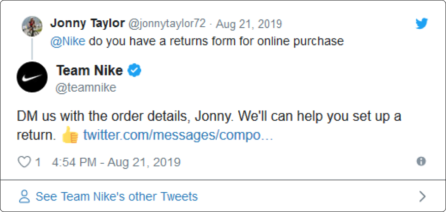The image size is (446, 212).
Task: Click the like count number 1
Action: click(38, 162)
